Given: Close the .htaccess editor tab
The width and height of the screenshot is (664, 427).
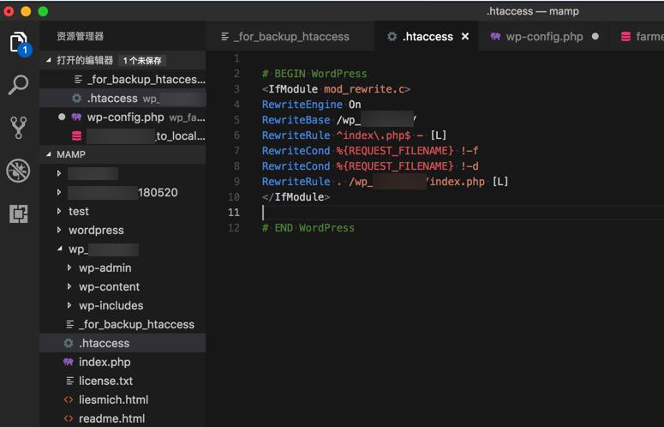Looking at the screenshot, I should (x=465, y=37).
